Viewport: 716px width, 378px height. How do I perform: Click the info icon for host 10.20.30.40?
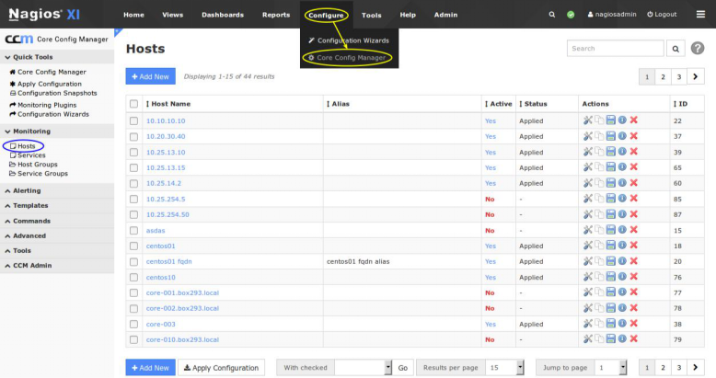click(622, 136)
